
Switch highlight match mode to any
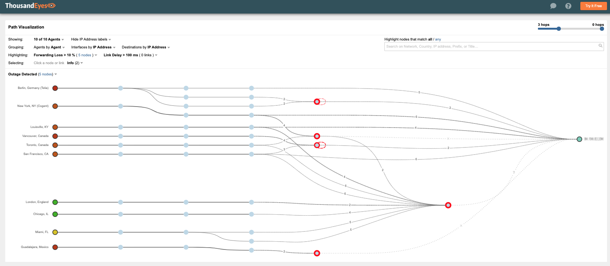coord(438,39)
